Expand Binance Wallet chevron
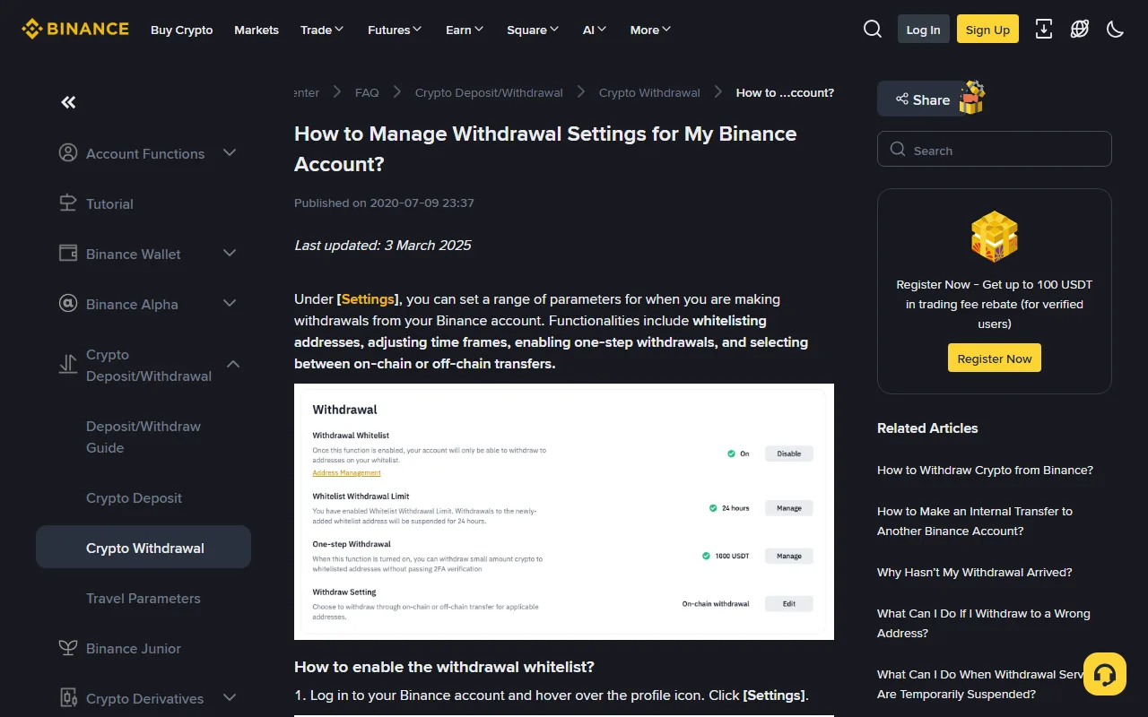 coord(230,254)
